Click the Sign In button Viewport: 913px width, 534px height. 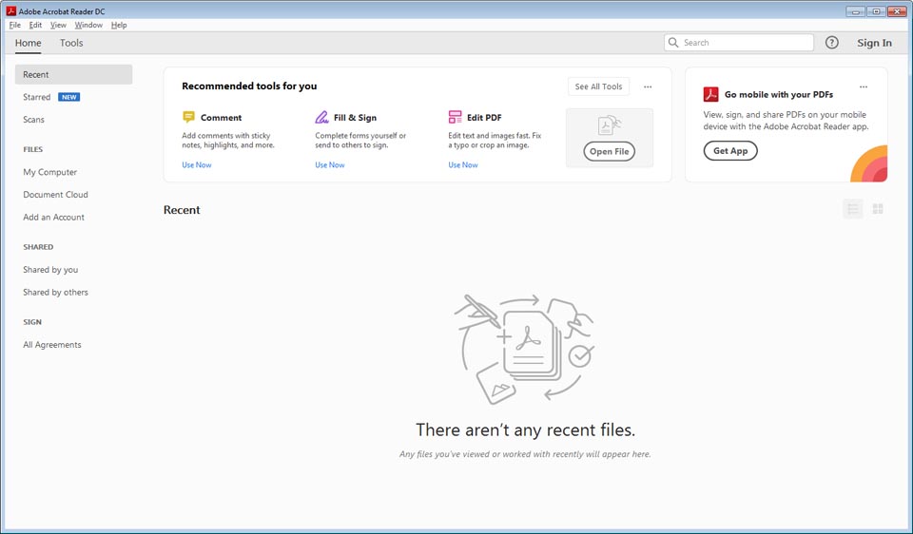tap(874, 43)
